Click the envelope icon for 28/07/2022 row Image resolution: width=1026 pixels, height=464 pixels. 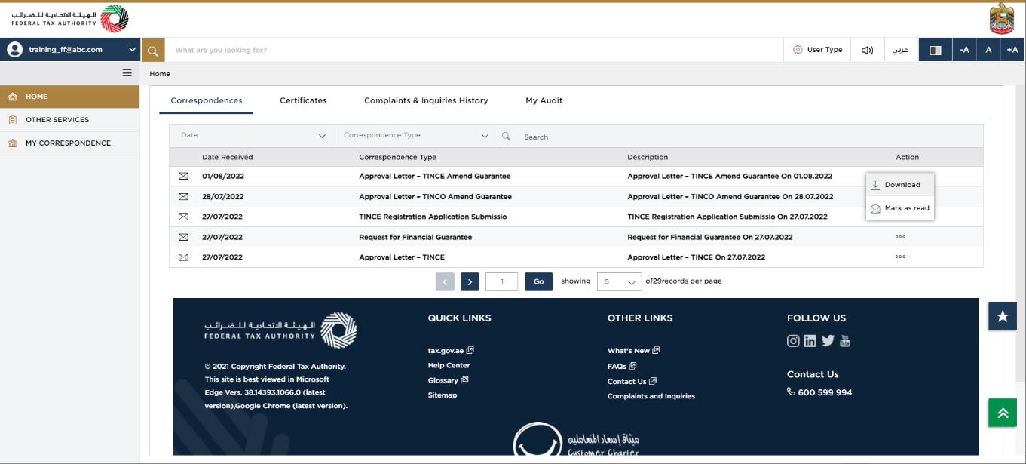click(x=183, y=196)
